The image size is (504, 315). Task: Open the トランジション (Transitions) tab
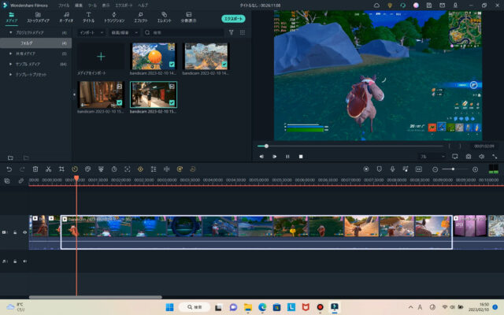point(114,17)
